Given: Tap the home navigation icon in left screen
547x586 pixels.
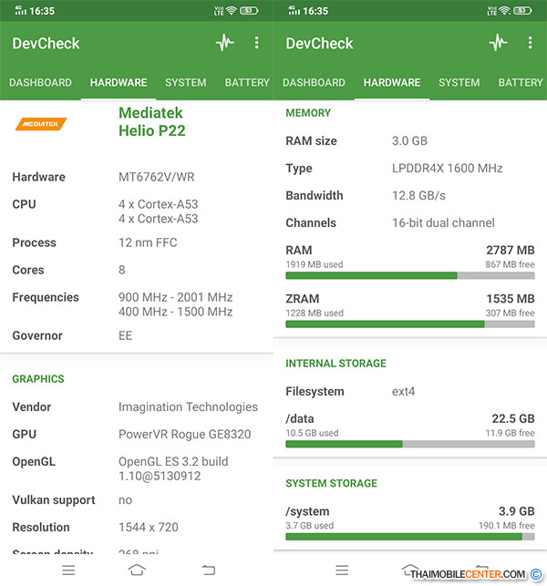Looking at the screenshot, I should (x=137, y=571).
